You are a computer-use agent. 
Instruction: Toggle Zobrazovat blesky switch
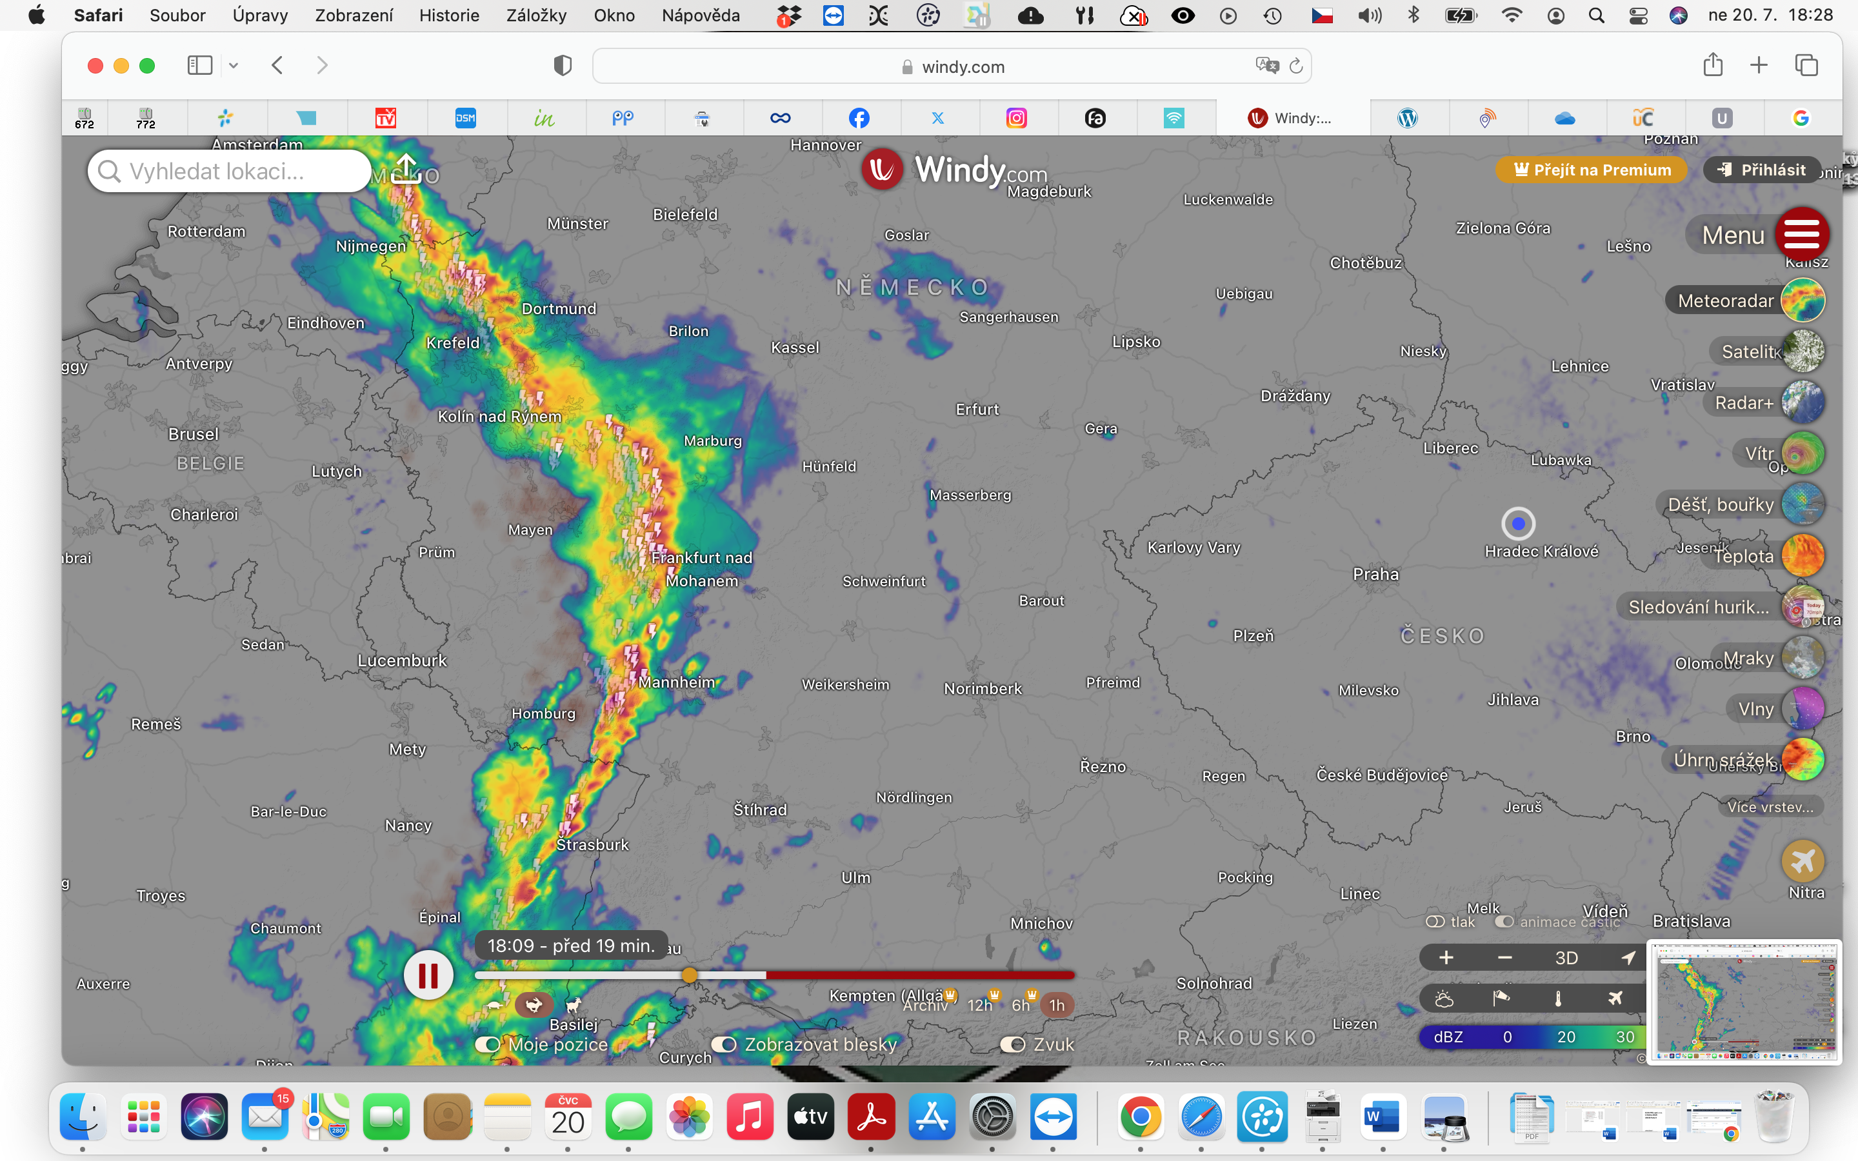(x=724, y=1044)
